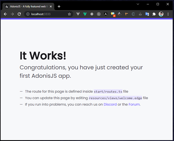The image size is (174, 141).
Task: Click the Congratulations subtitle text
Action: (x=81, y=72)
